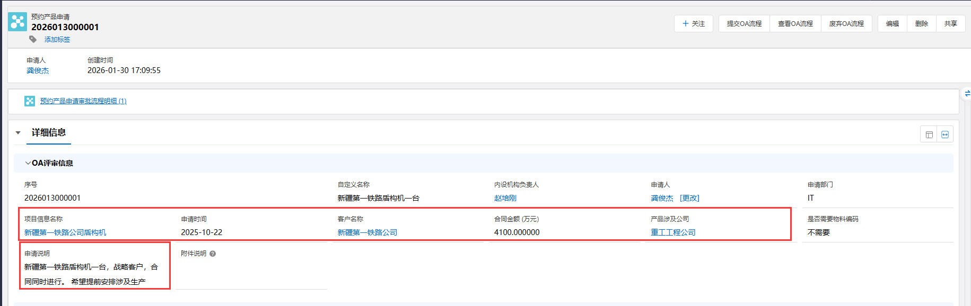Open 预约产品申请审批流程明细 (1) link
This screenshot has height=306, width=971.
pyautogui.click(x=83, y=101)
